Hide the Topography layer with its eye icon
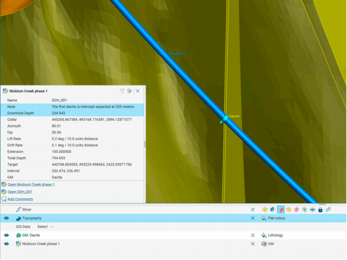 (6, 218)
